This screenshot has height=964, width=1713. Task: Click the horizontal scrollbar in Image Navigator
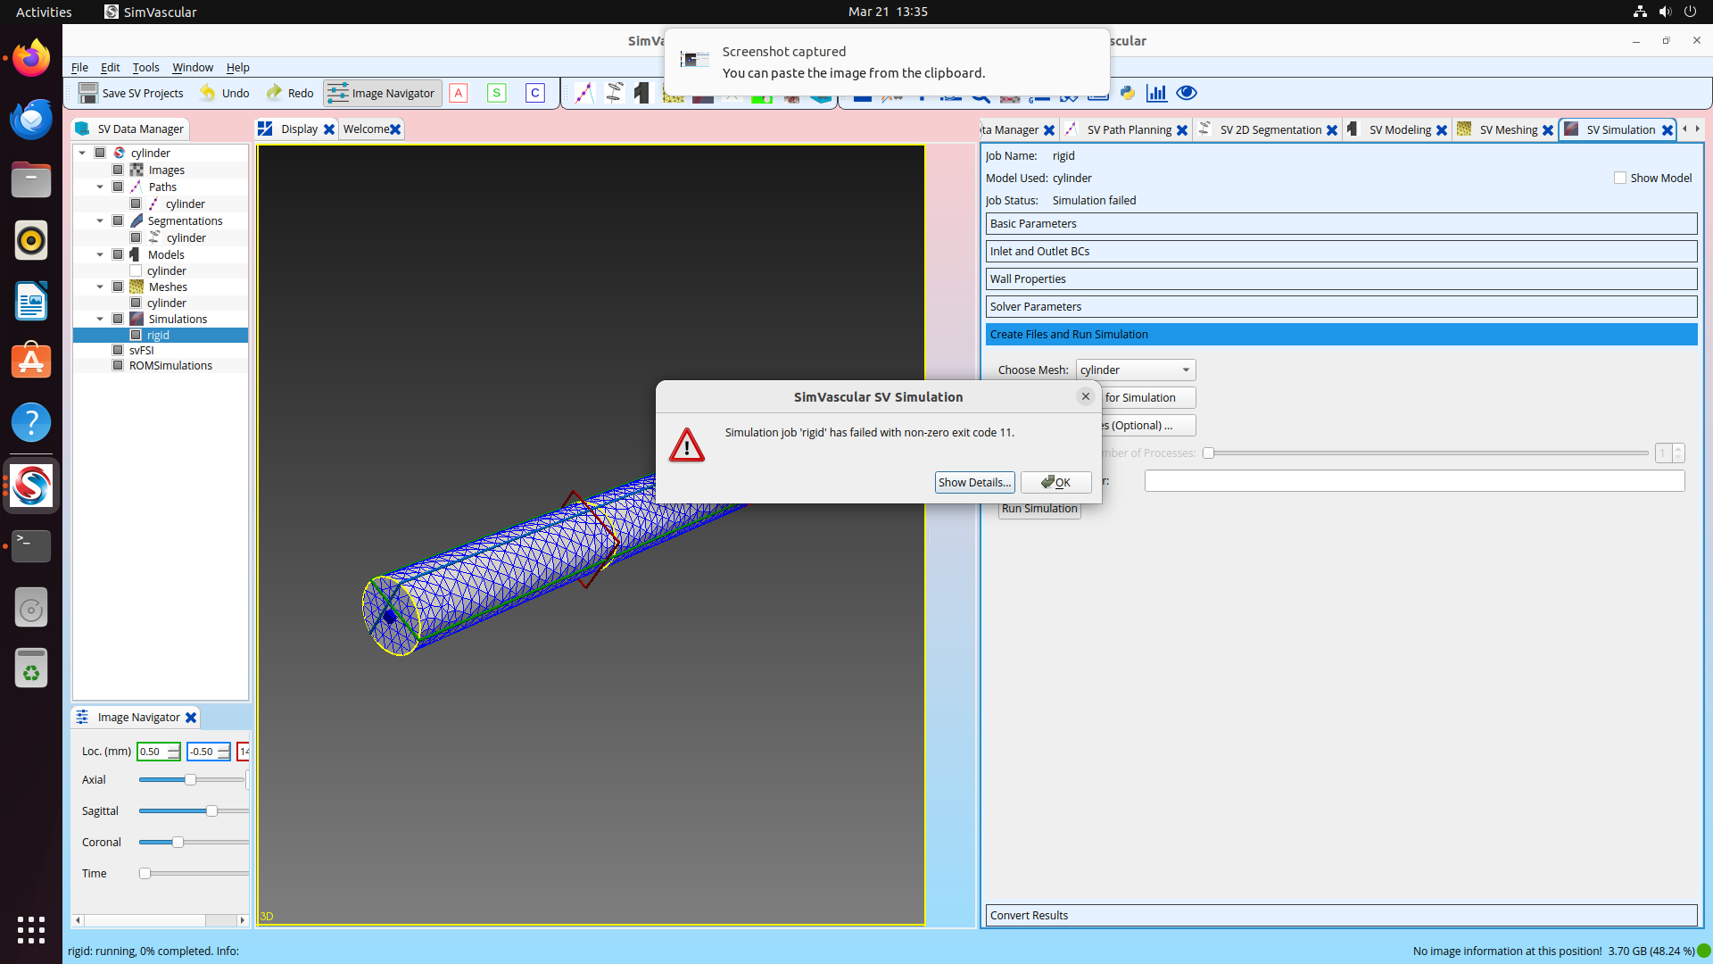pyautogui.click(x=160, y=920)
